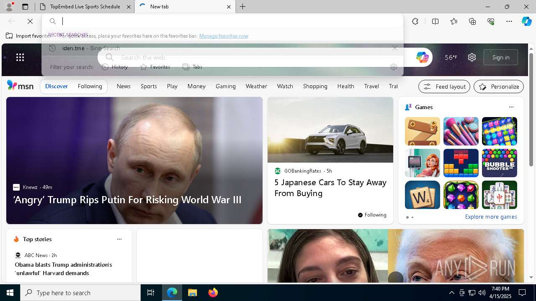Open the Favorites star icon
Image resolution: width=536 pixels, height=301 pixels.
coord(454,21)
